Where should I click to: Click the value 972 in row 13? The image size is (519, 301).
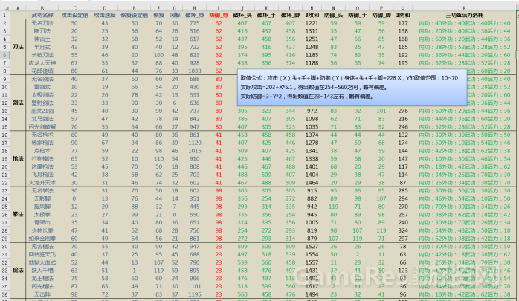click(312, 111)
